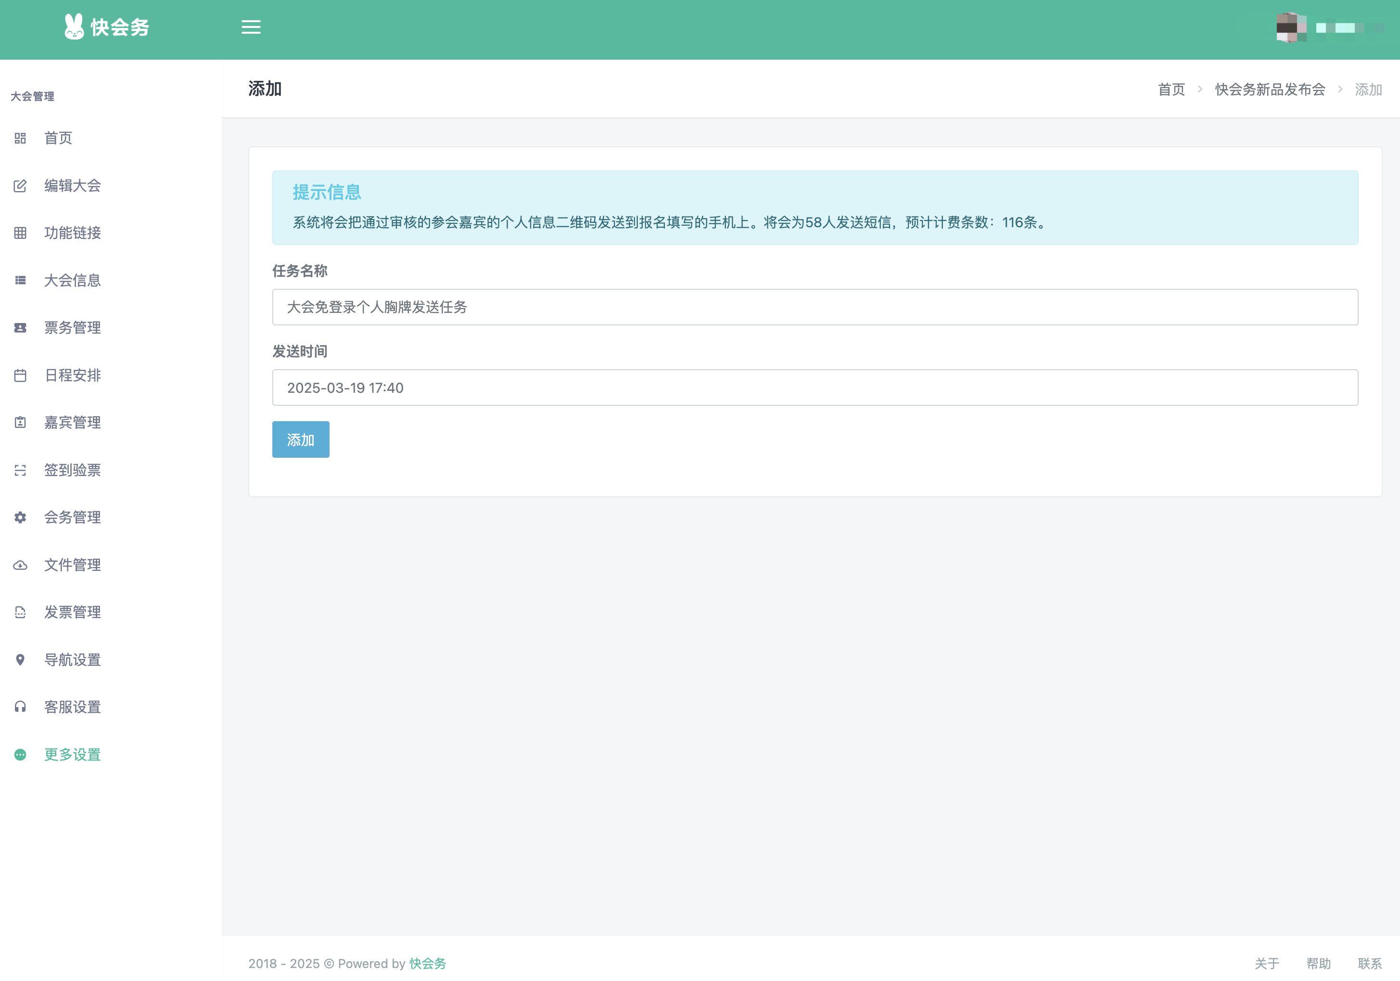Click the 客服设置 headset icon
1400x981 pixels.
pos(20,707)
